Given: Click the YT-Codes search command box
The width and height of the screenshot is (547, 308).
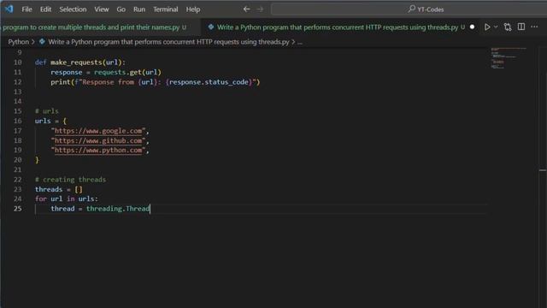Looking at the screenshot, I should tap(409, 9).
